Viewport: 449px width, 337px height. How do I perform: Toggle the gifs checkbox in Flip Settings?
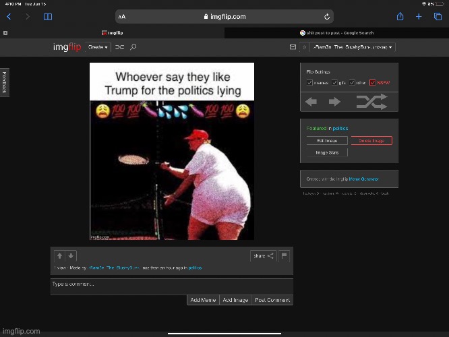[x=334, y=83]
